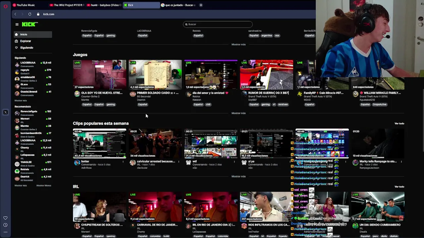Open GuadaLibrandi in the Siguiendo list

[33, 93]
